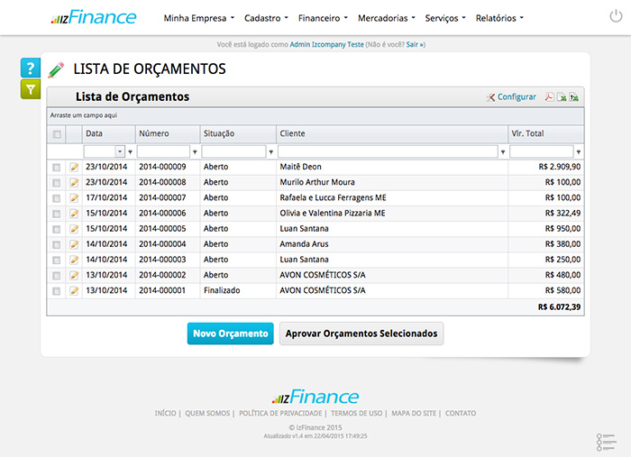
Task: Click the Novo Orçamento button
Action: click(230, 334)
